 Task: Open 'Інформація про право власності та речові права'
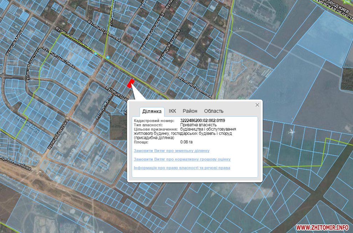(182, 168)
